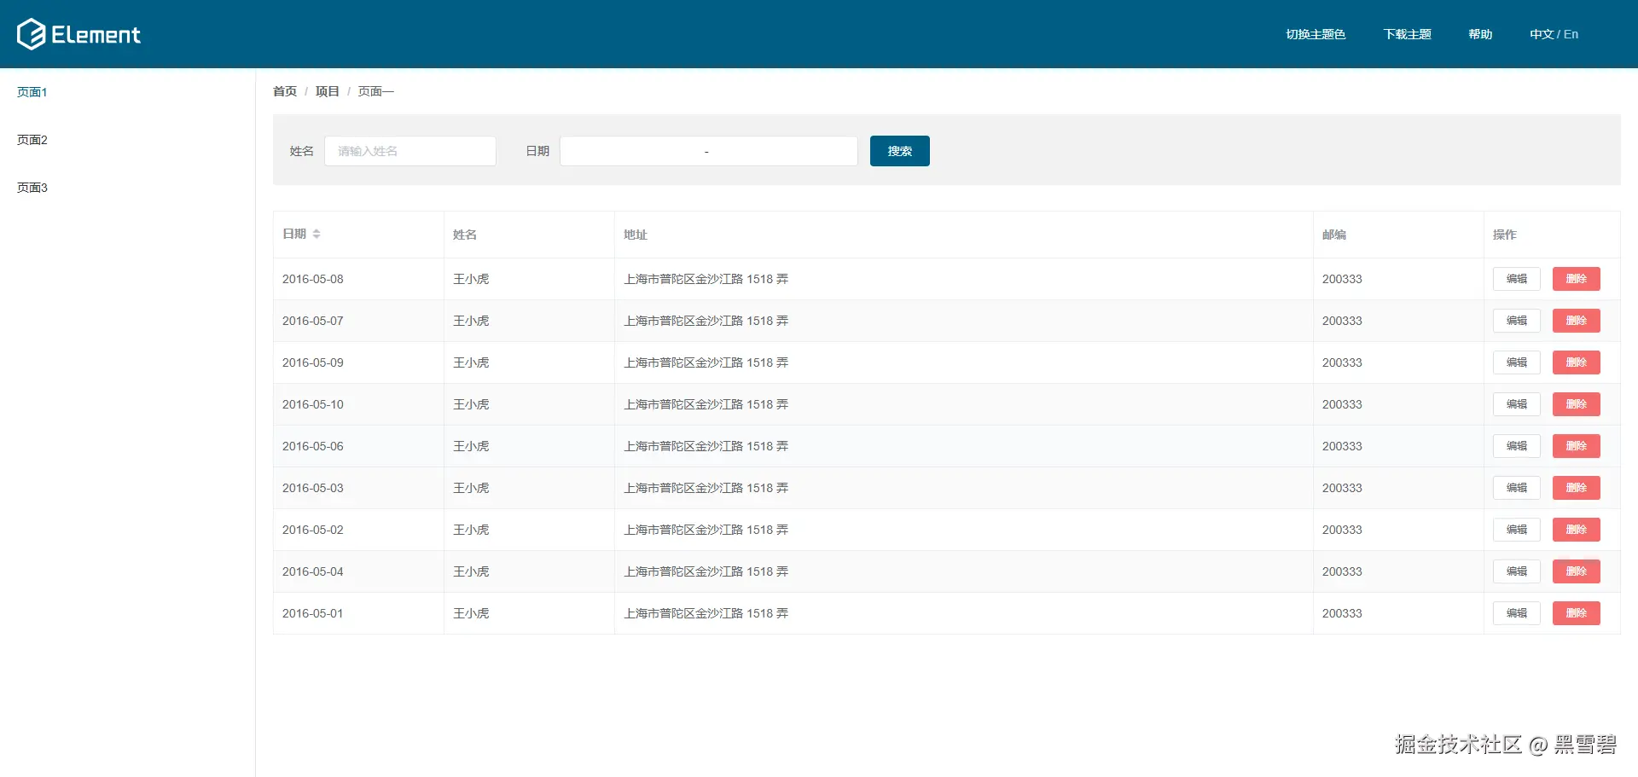Screen dimensions: 1638x777
Task: Delete the 2016-05-02 row
Action: 1577,530
